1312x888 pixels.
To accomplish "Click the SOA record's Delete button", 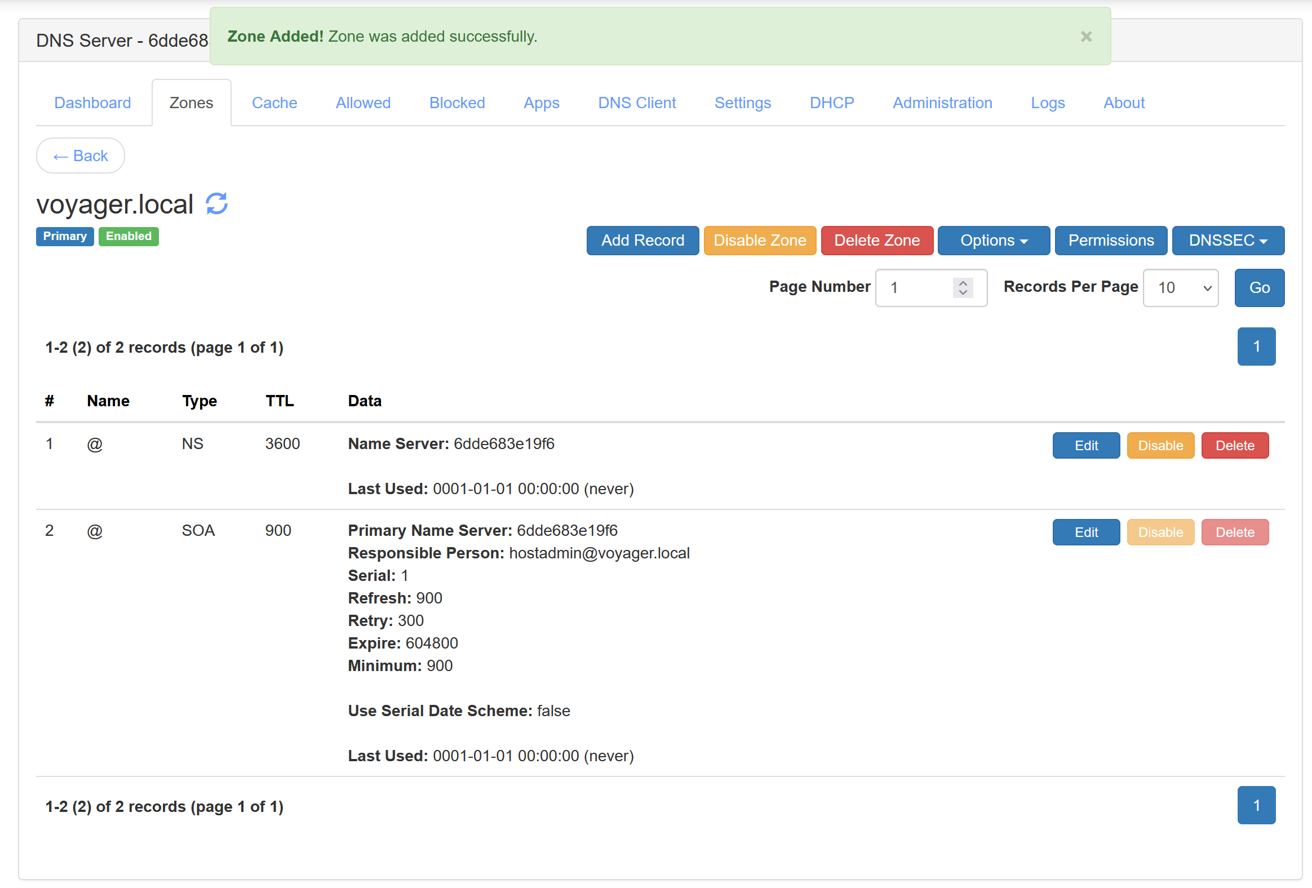I will pos(1235,532).
